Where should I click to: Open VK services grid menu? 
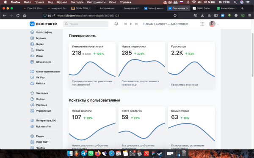click(202, 24)
